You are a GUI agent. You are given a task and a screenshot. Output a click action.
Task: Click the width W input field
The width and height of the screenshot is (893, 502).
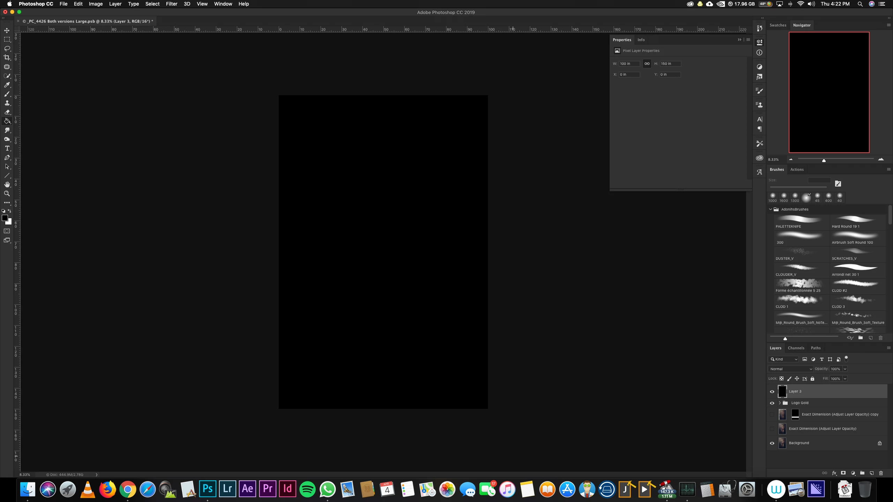click(x=629, y=64)
